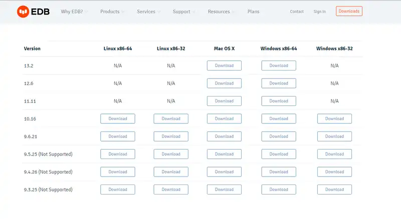Click the EDB logo icon
The image size is (401, 219).
[23, 11]
